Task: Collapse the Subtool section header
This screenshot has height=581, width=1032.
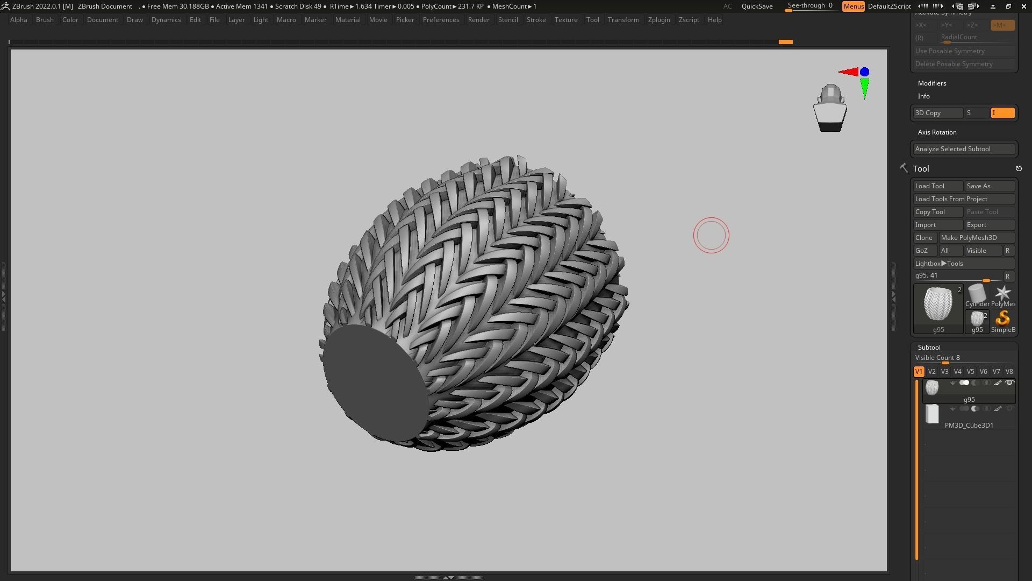Action: pos(929,348)
